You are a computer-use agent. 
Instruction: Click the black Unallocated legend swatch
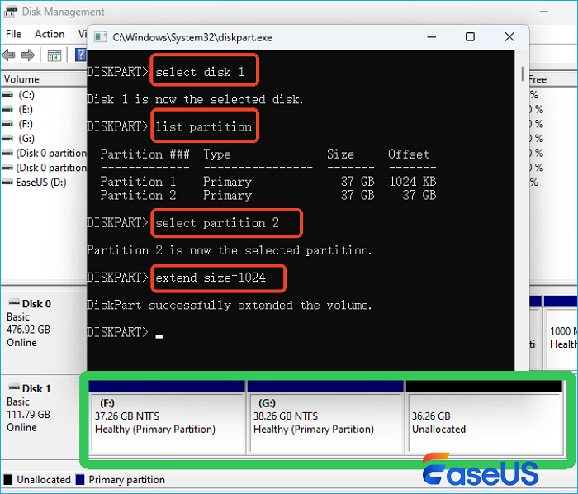point(7,480)
